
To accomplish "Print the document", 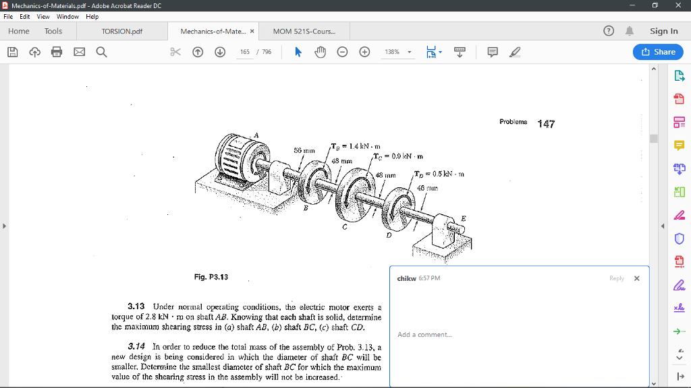I will 57,52.
